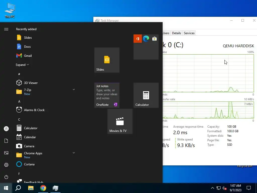Click the Task Manager taskbar icon

coord(55,188)
